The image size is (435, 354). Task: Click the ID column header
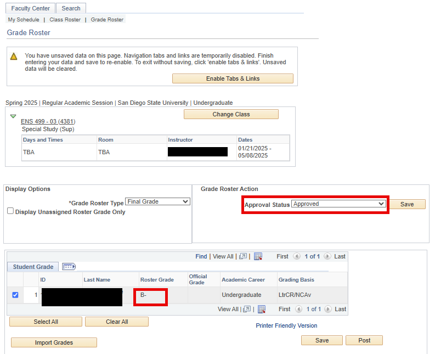point(43,279)
